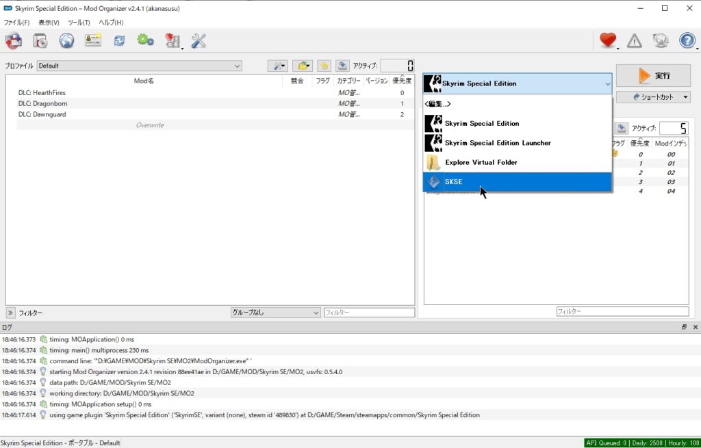Sort mod list by 競合 column
Image resolution: width=701 pixels, height=448 pixels.
[297, 81]
